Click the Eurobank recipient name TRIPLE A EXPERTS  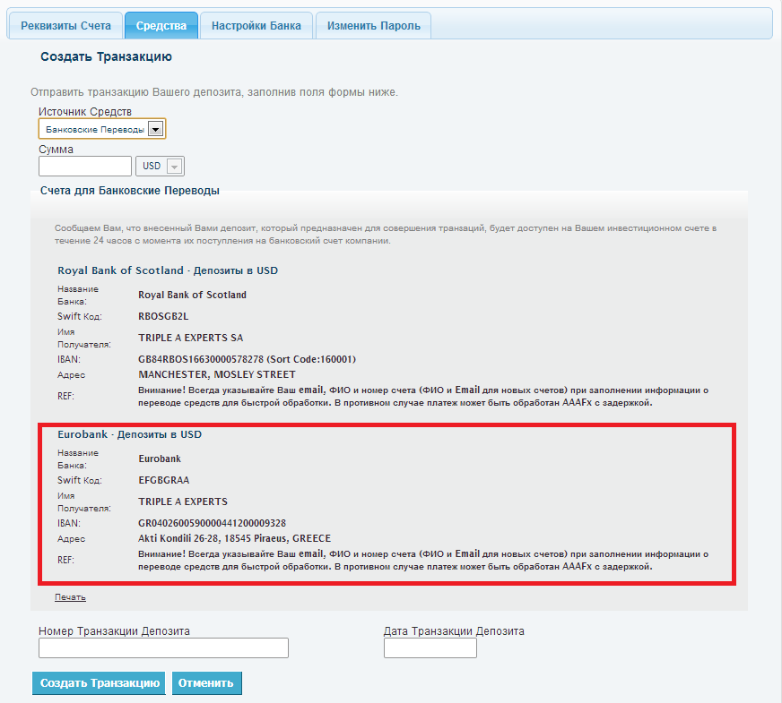pos(183,502)
